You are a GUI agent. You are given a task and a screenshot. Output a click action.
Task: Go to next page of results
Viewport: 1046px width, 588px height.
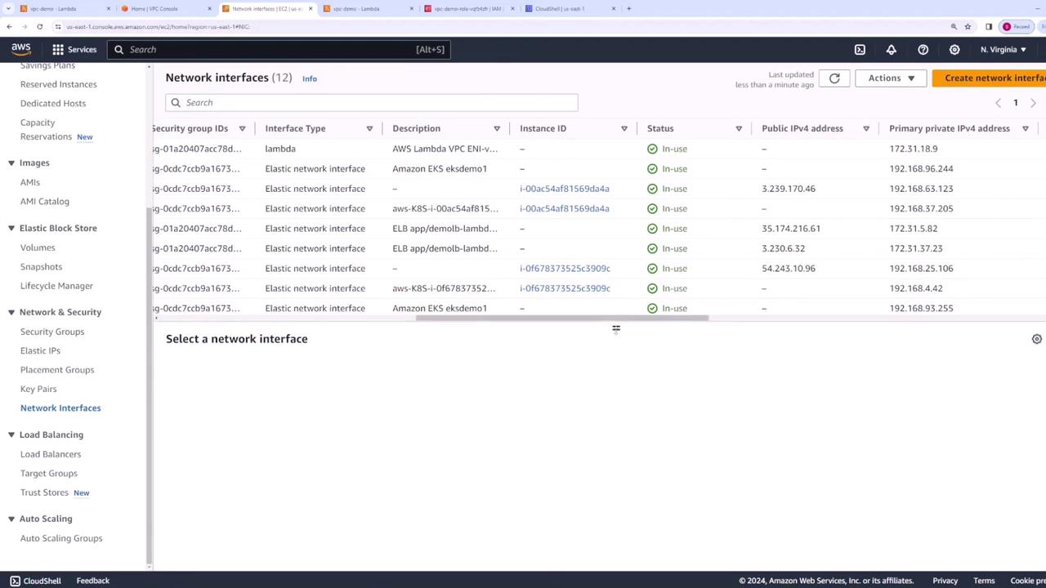tap(1033, 103)
